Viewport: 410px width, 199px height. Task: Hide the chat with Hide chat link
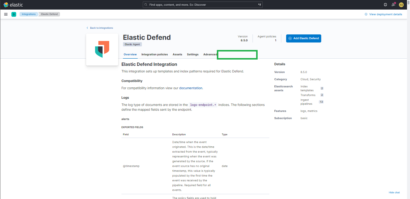394,192
